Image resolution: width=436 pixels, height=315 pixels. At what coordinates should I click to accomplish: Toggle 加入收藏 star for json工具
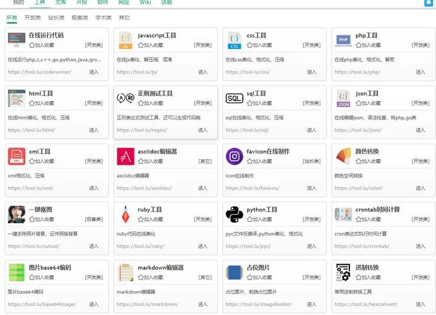click(x=358, y=103)
